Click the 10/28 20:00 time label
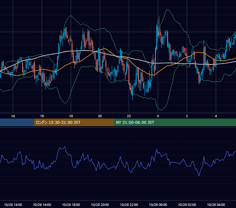Image resolution: width=236 pixels, height=208 pixels. [x=100, y=205]
